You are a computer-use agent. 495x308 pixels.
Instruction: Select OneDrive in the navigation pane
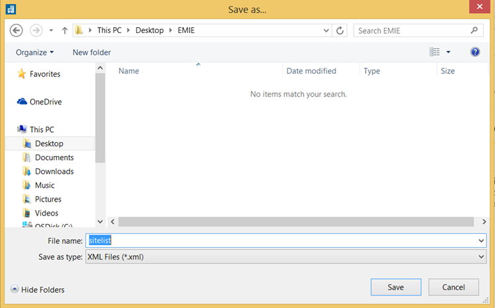coord(46,102)
